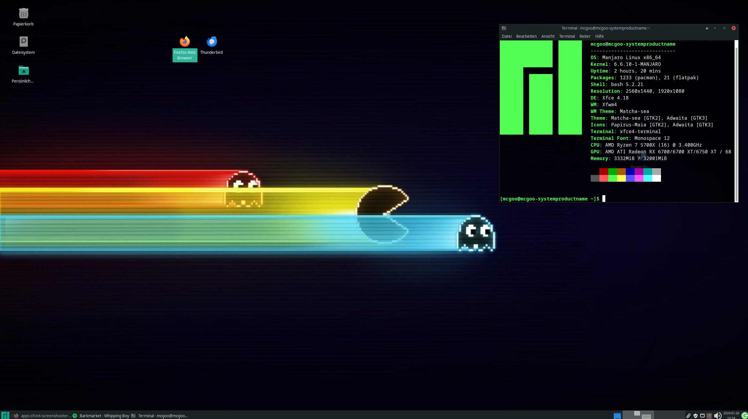Click the Thunderbird desktop icon
This screenshot has height=419, width=748.
(x=212, y=42)
